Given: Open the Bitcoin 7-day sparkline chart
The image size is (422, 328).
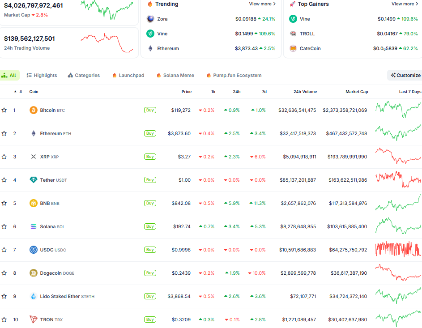Looking at the screenshot, I should [x=398, y=110].
